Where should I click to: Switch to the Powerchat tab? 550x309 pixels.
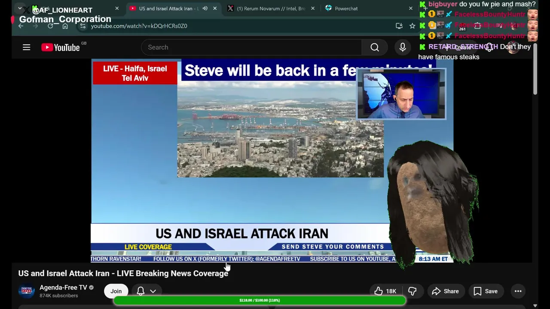346,9
